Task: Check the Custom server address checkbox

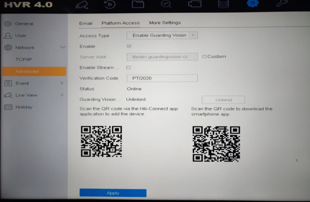Action: tap(204, 56)
